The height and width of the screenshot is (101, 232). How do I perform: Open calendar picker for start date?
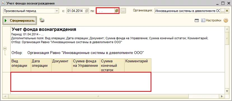[87, 11]
